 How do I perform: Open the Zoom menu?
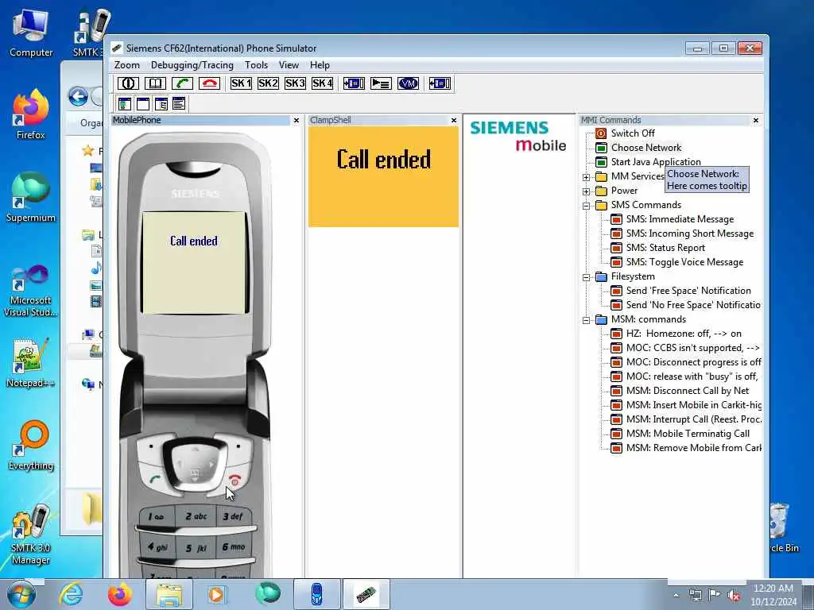(127, 65)
